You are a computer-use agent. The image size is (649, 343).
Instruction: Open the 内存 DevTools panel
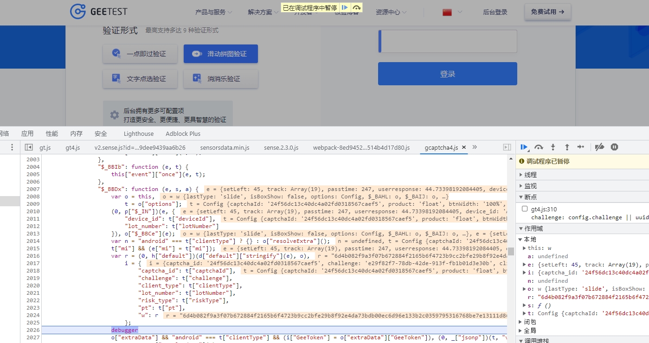76,133
